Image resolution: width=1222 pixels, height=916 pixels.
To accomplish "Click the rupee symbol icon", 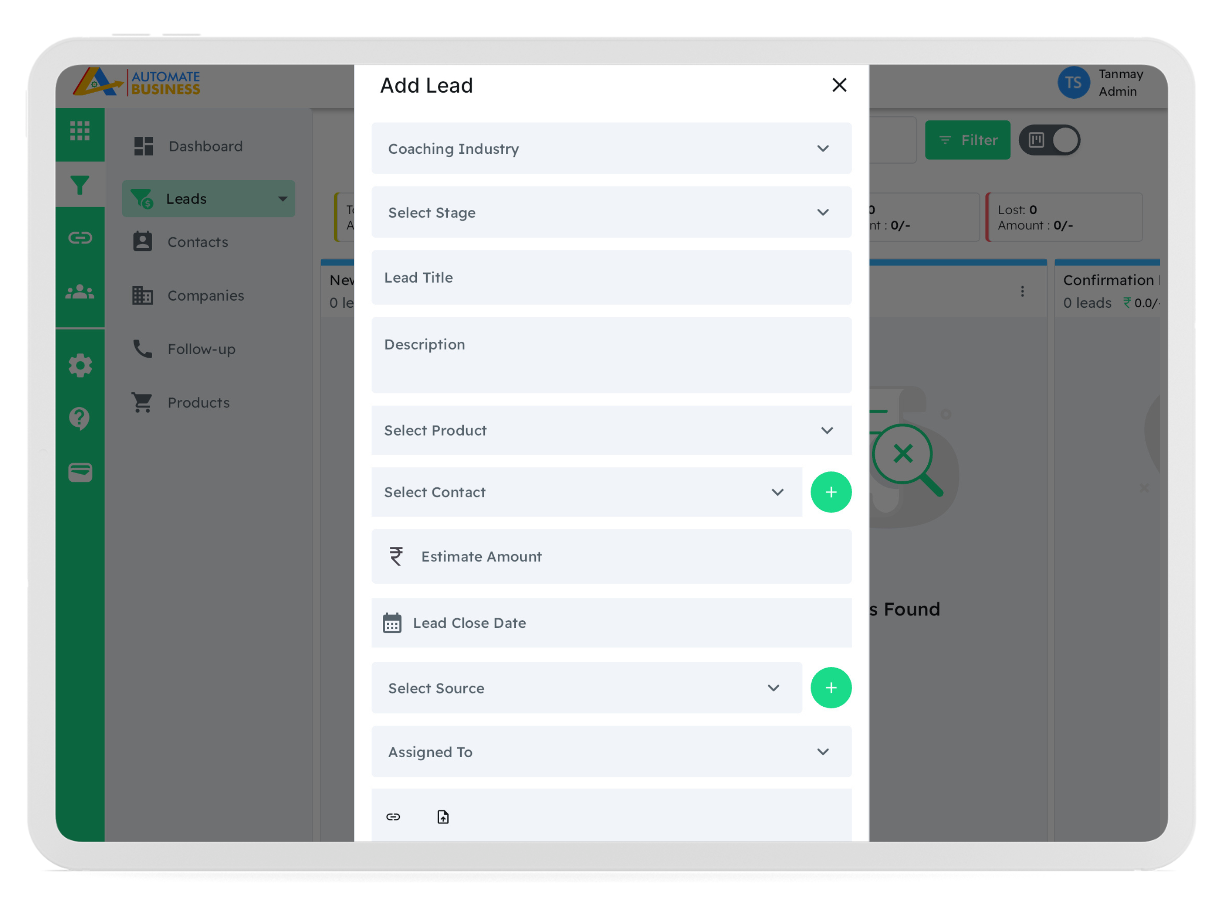I will [x=396, y=556].
